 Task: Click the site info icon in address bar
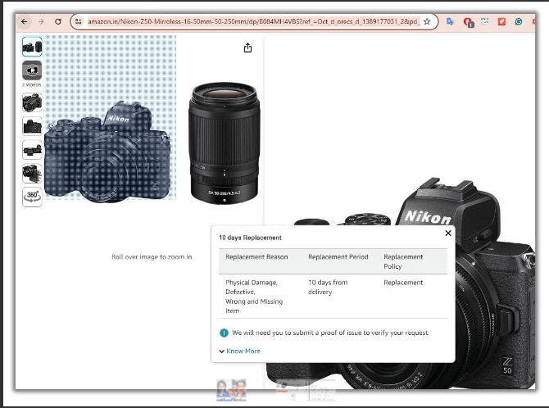[x=79, y=21]
